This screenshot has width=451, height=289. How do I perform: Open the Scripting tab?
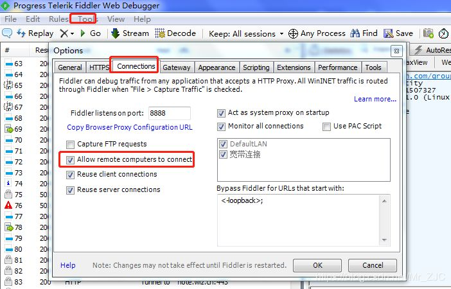256,67
